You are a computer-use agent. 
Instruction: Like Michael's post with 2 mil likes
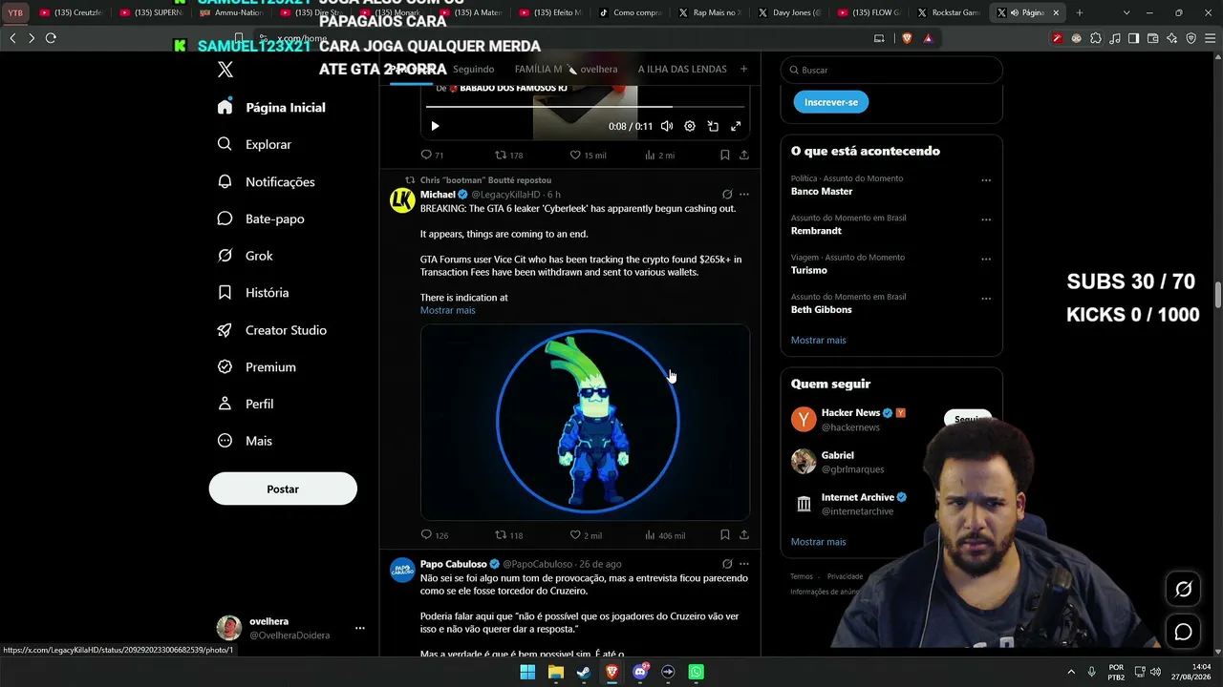pos(586,535)
